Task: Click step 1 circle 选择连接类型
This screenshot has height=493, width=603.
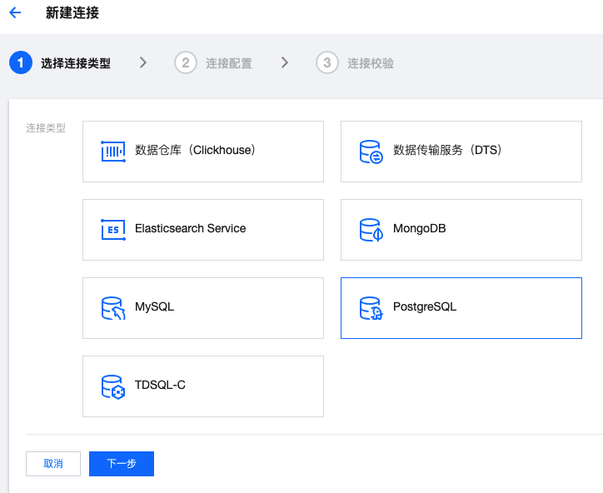Action: [x=21, y=62]
